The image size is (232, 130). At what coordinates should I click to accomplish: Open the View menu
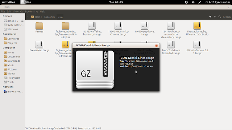pyautogui.click(x=16, y=12)
